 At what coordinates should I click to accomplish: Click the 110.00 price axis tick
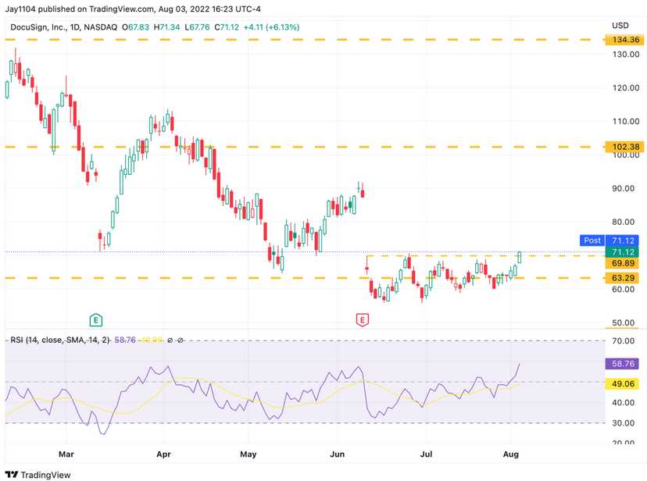pos(626,121)
